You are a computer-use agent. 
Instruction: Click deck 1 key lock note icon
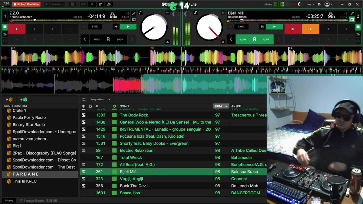click(140, 13)
